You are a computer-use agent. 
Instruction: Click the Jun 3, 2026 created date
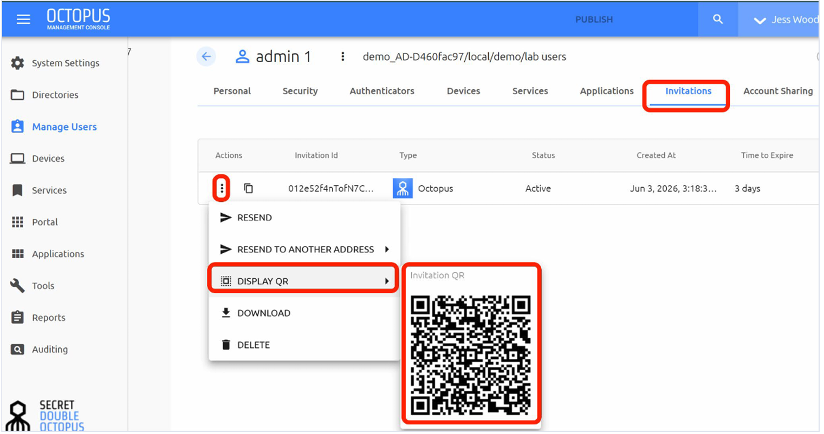[673, 189]
